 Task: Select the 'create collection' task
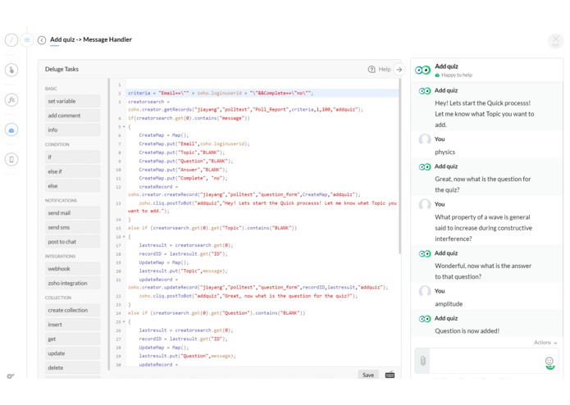click(72, 310)
